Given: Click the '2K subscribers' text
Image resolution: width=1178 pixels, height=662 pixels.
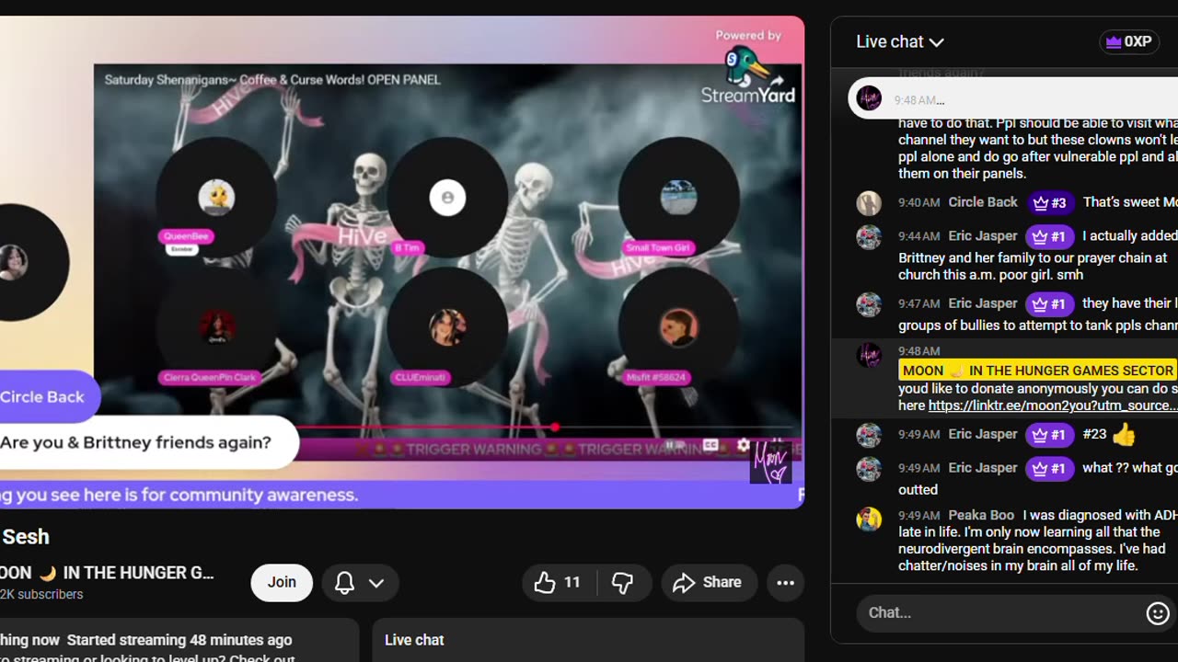Looking at the screenshot, I should tap(41, 595).
